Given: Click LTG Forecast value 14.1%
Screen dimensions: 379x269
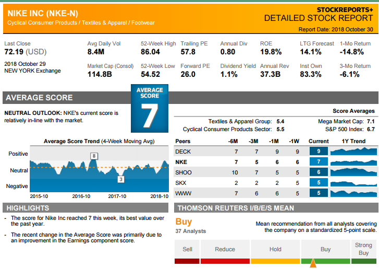Looking at the screenshot, I should pos(311,52).
